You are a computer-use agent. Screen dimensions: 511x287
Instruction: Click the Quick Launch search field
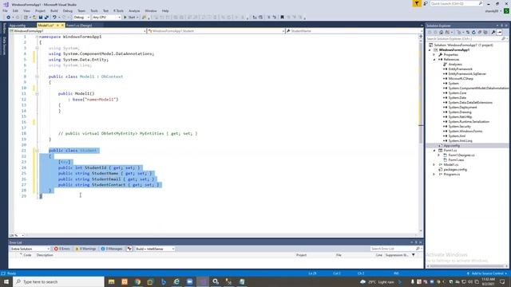(x=456, y=3)
